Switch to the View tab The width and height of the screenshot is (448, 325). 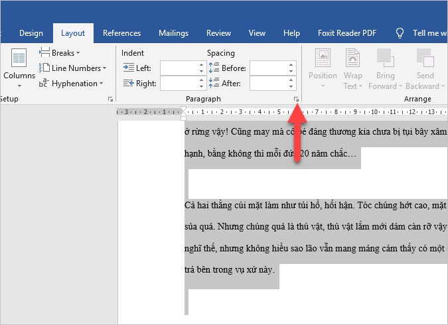(257, 33)
